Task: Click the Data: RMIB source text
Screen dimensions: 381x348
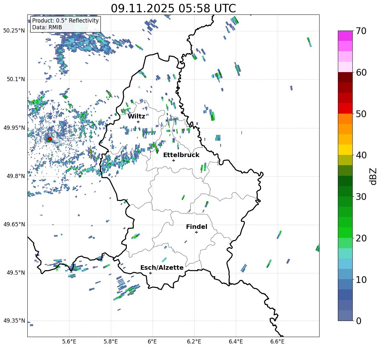Action: coord(47,27)
